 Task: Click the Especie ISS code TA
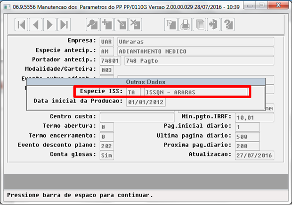point(133,92)
